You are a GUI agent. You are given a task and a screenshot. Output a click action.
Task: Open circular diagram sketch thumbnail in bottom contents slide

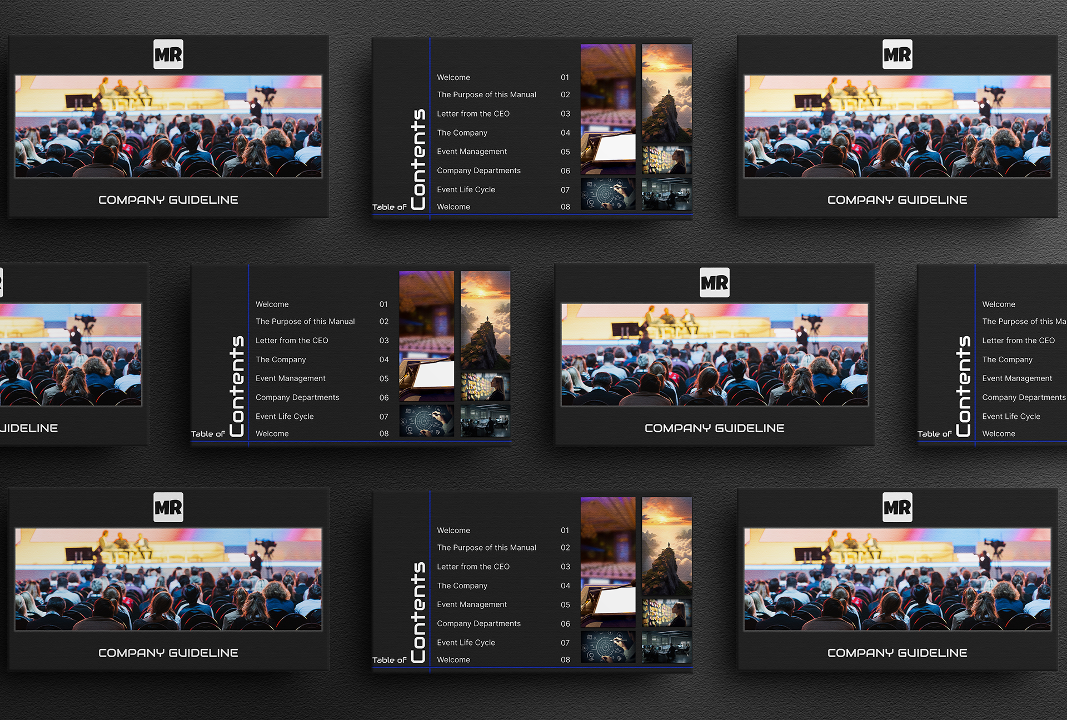(x=607, y=646)
